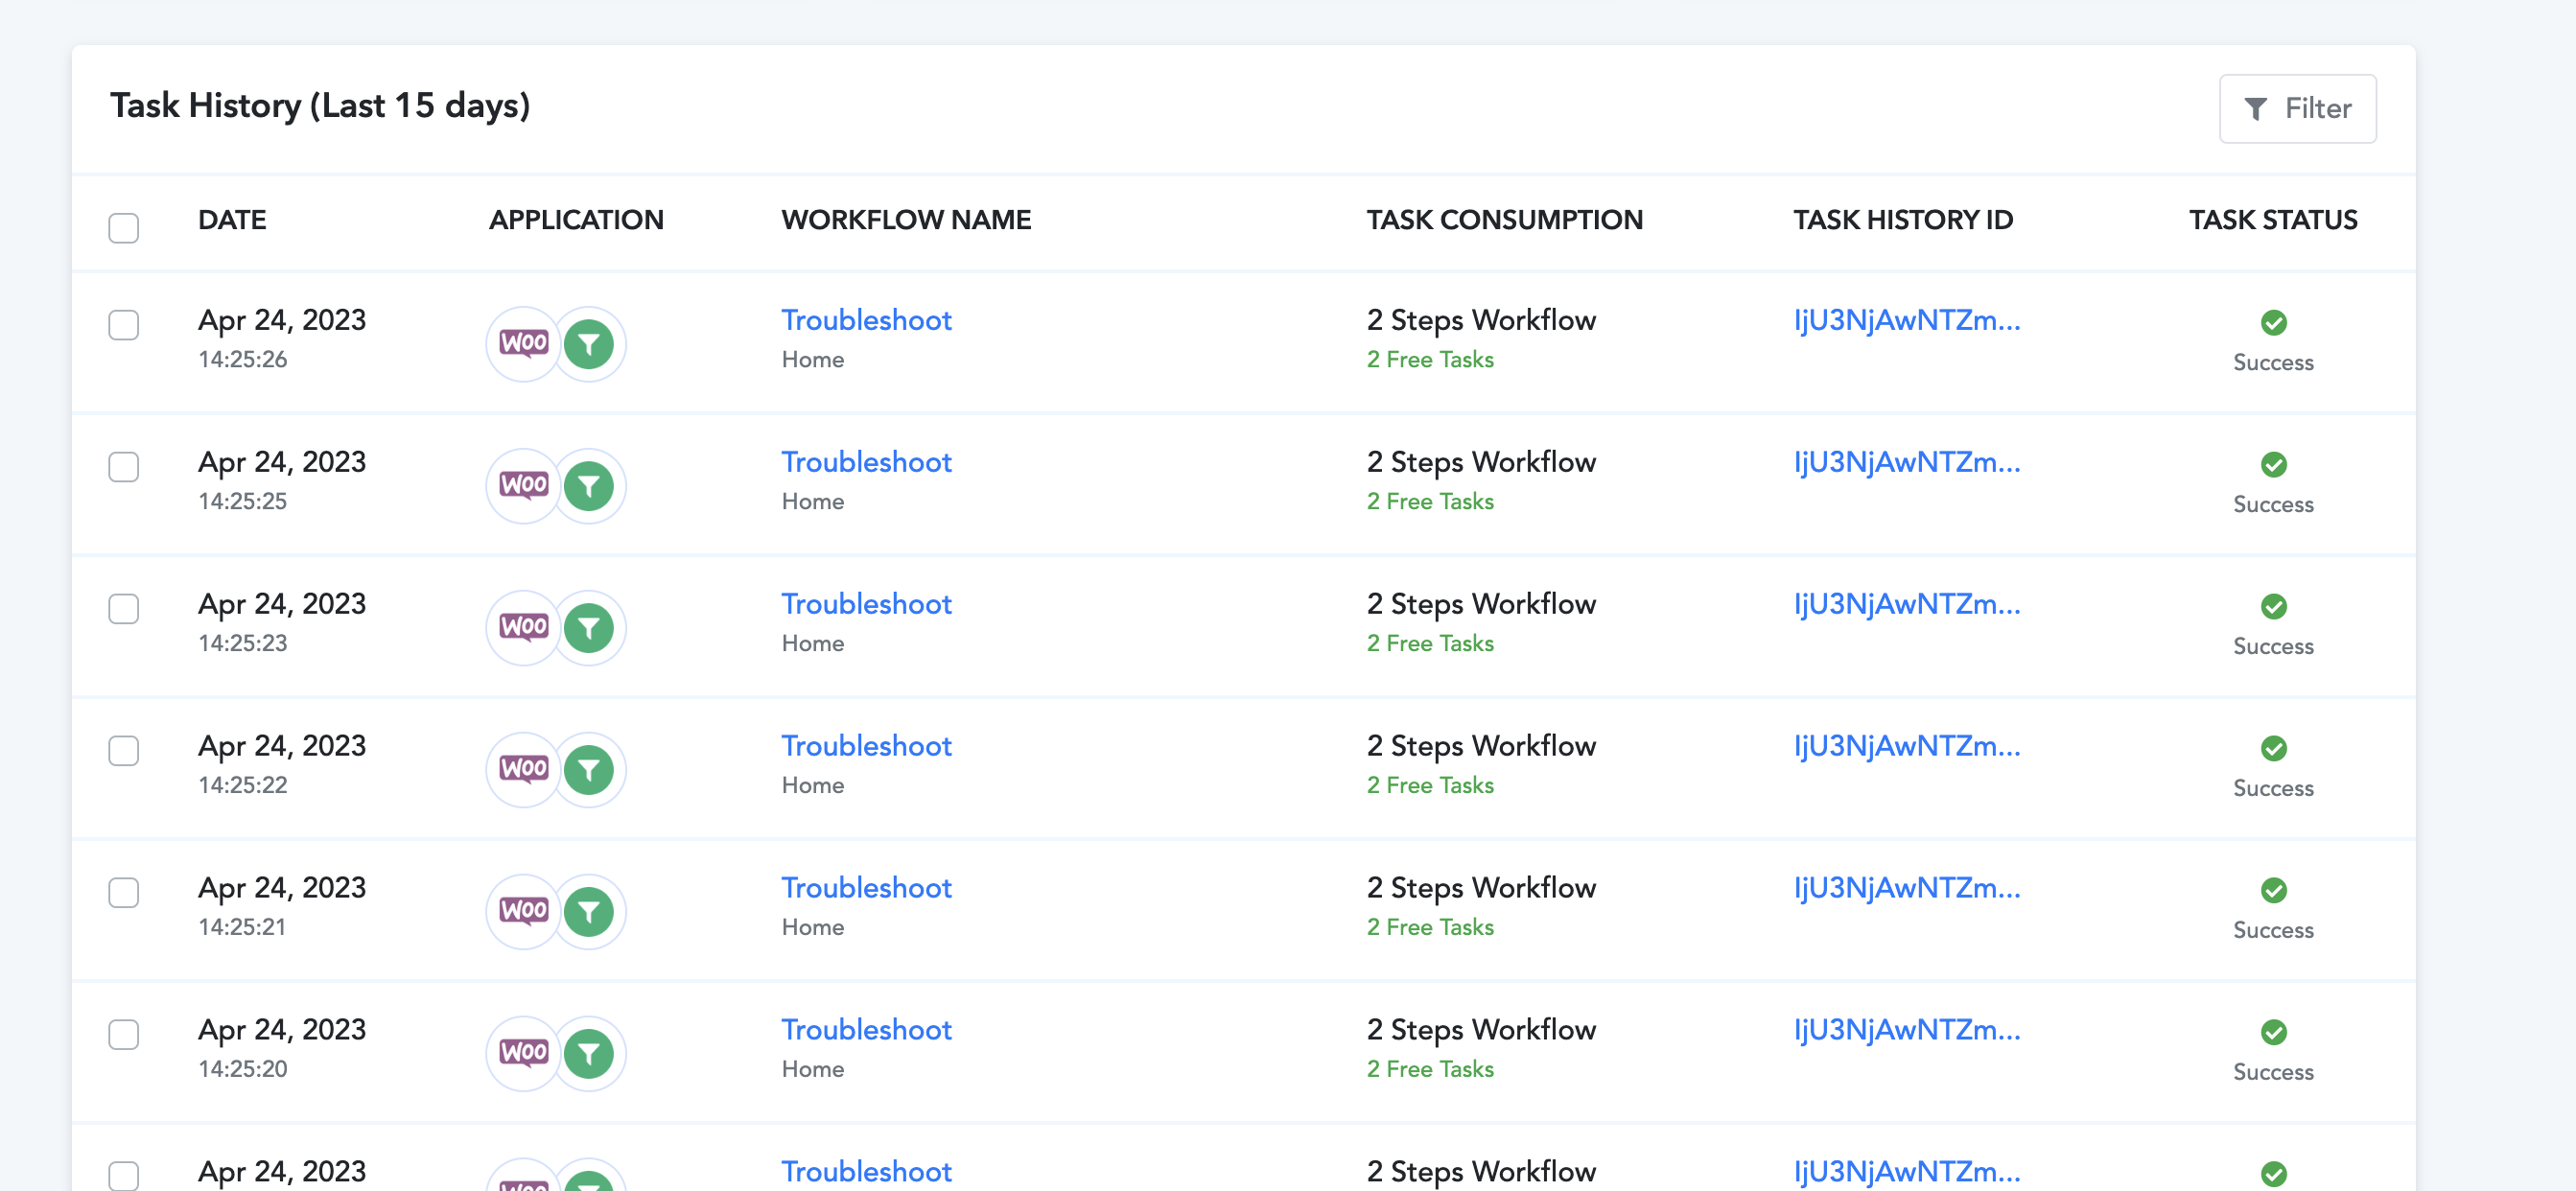Click "2 Steps Workflow" in the 14:25:20 row
The height and width of the screenshot is (1191, 2576).
(1481, 1030)
